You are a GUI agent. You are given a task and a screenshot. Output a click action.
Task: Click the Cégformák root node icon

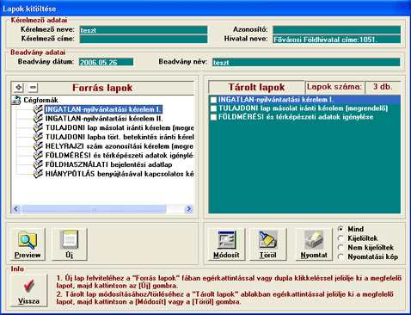tap(16, 100)
